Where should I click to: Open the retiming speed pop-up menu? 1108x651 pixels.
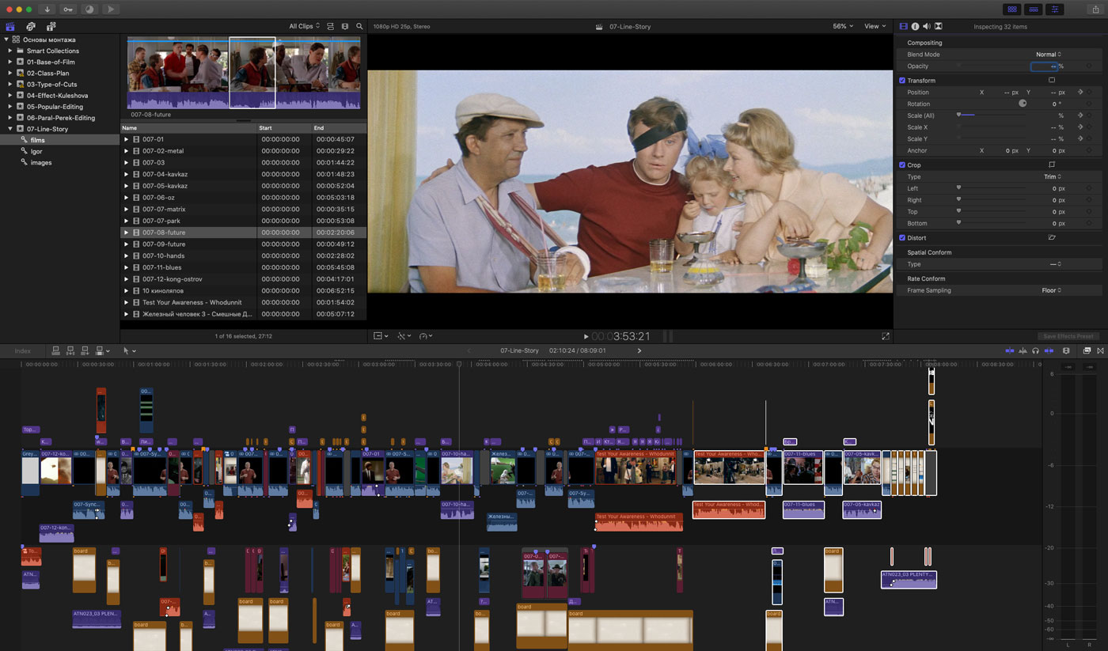(426, 336)
